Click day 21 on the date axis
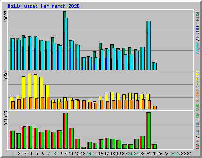The width and height of the screenshot is (202, 158). (x=130, y=154)
